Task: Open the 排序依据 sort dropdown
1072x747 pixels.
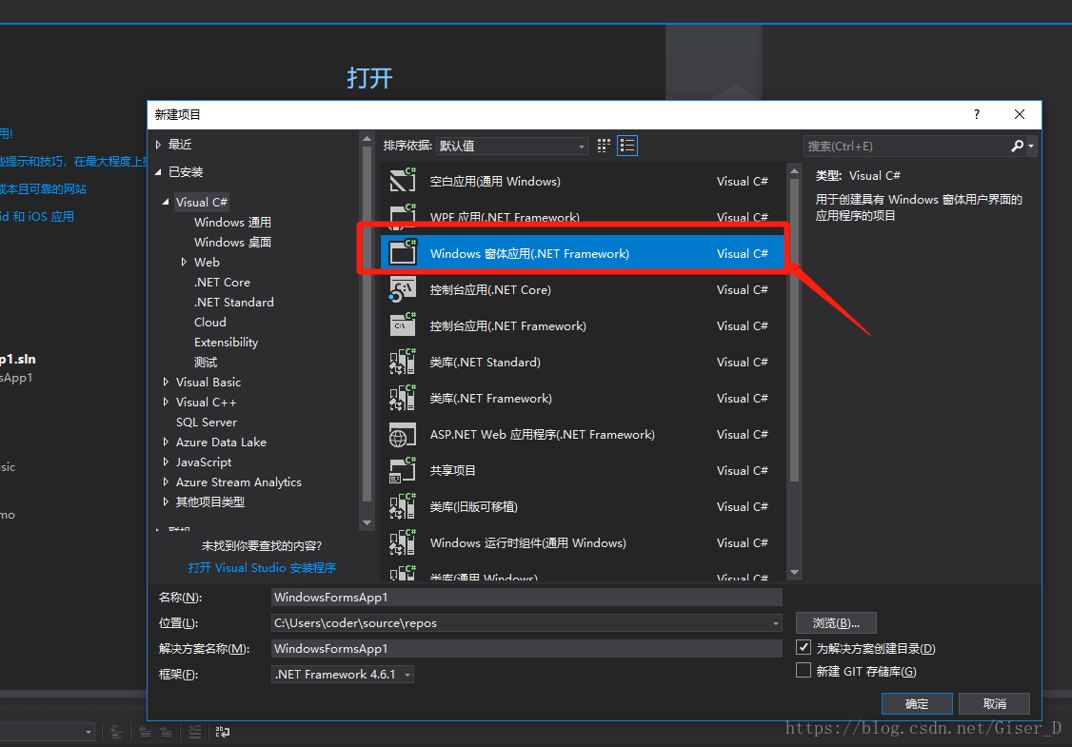Action: pos(512,146)
